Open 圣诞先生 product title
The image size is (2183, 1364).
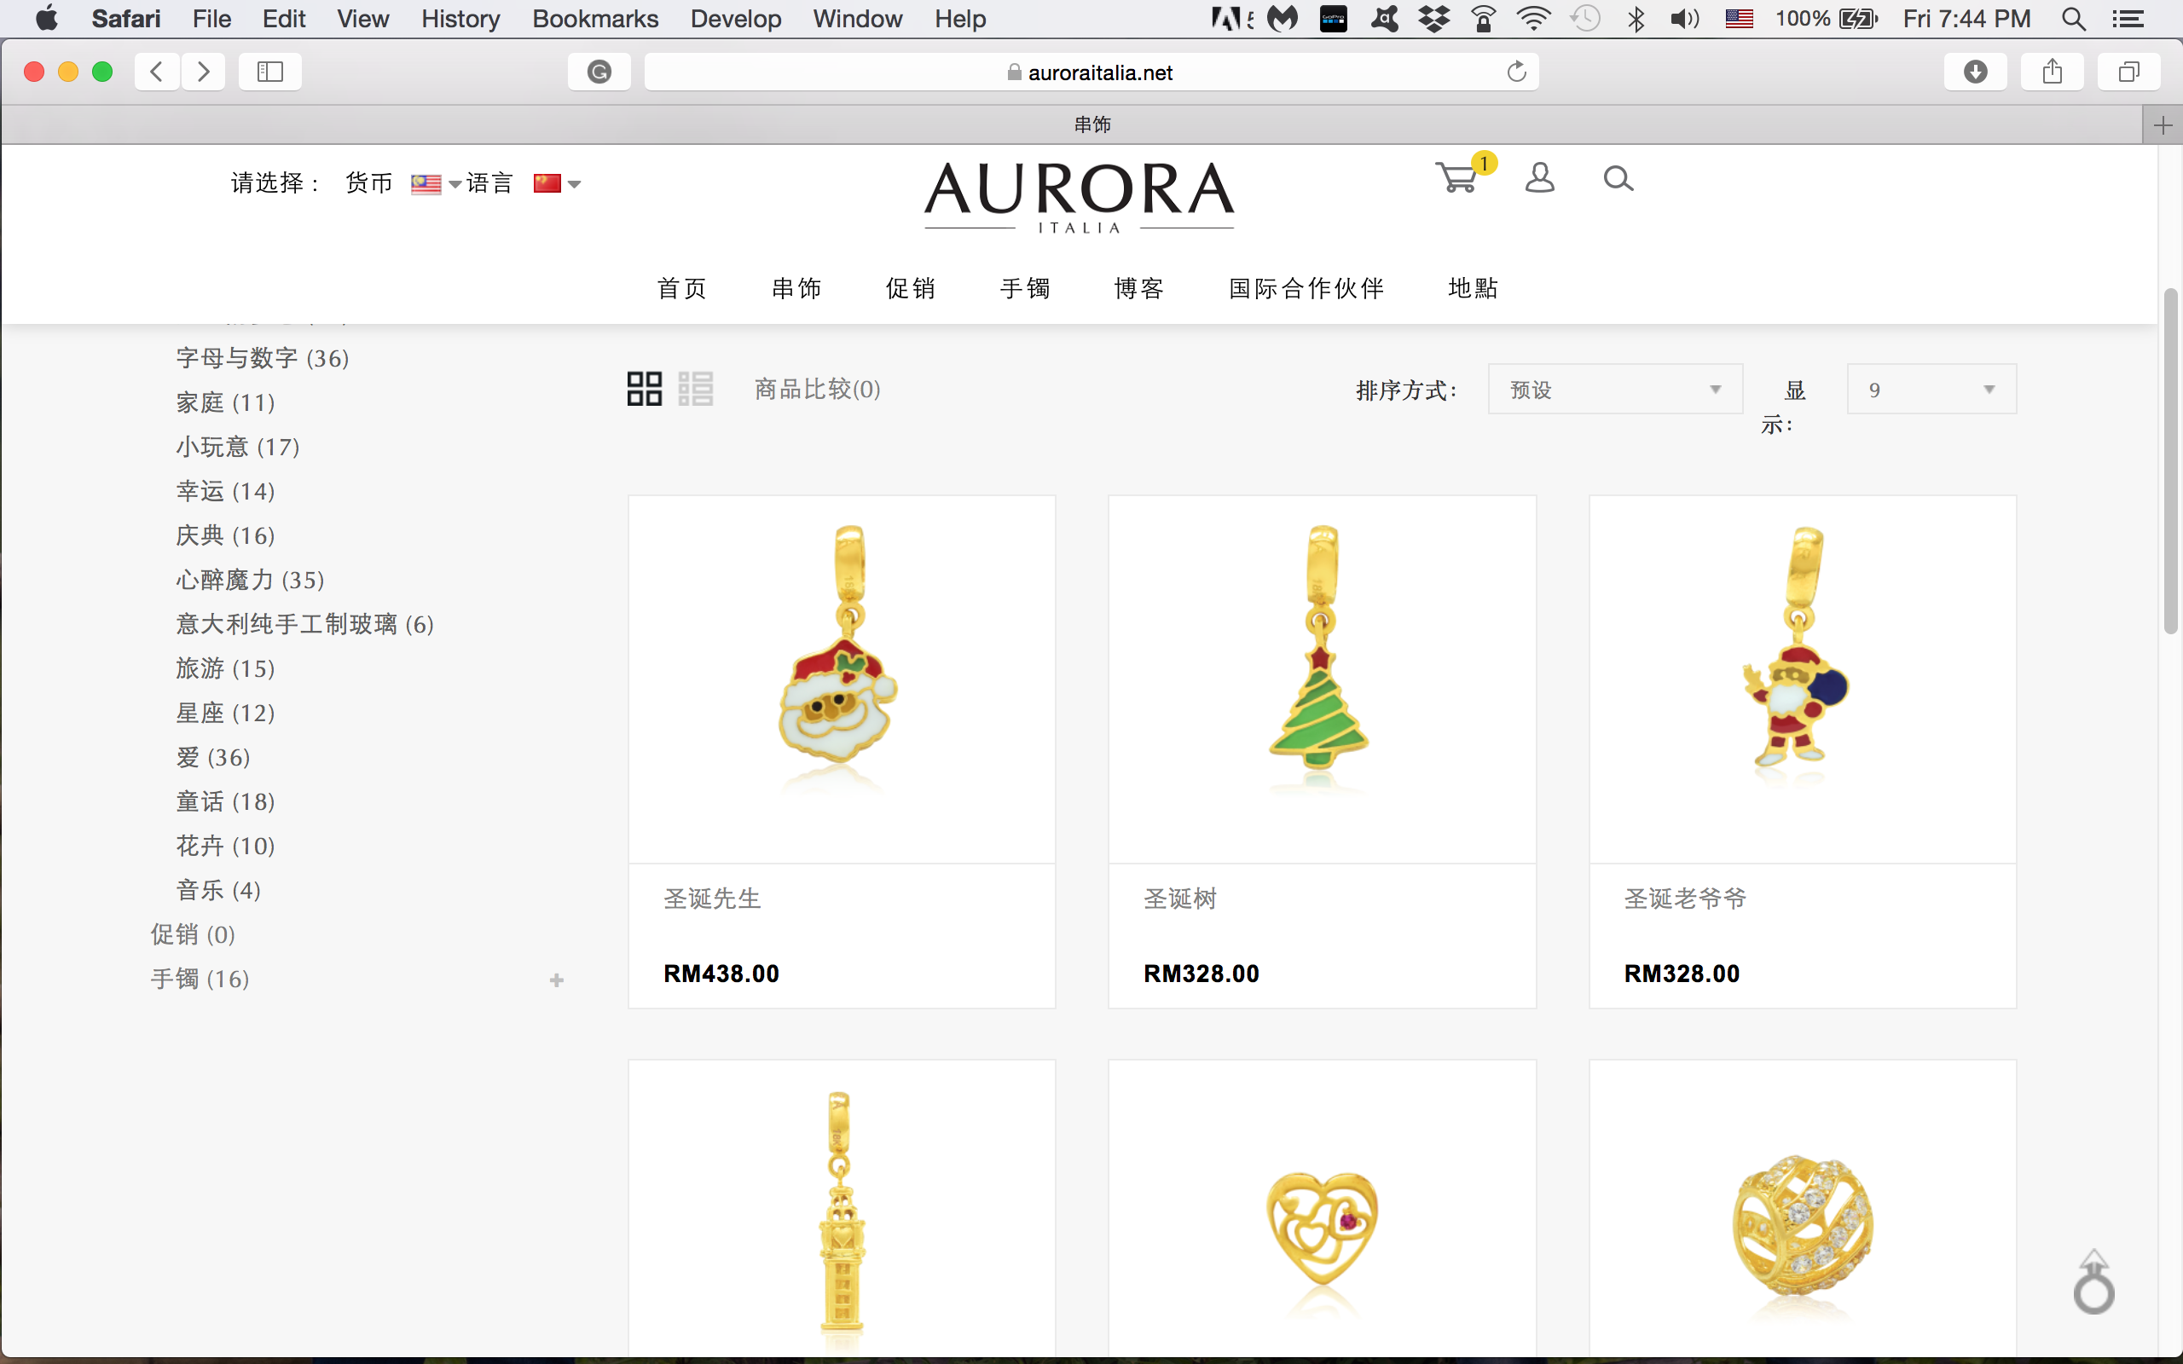click(713, 899)
